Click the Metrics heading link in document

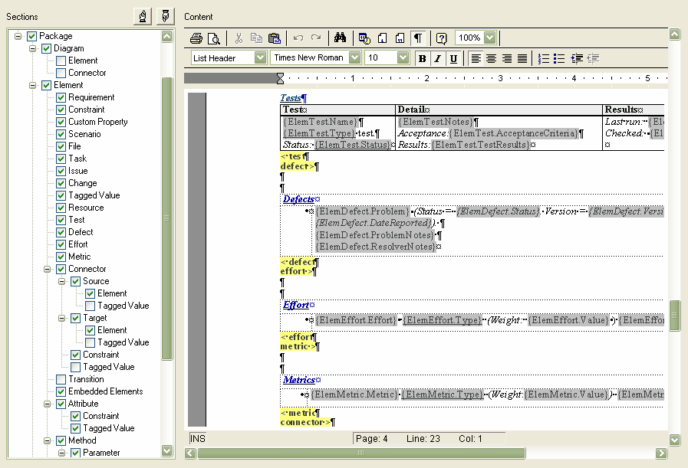coord(298,379)
